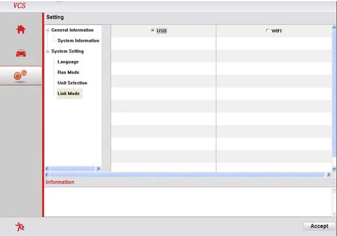Click the Information heading text
Image resolution: width=337 pixels, height=236 pixels.
60,182
